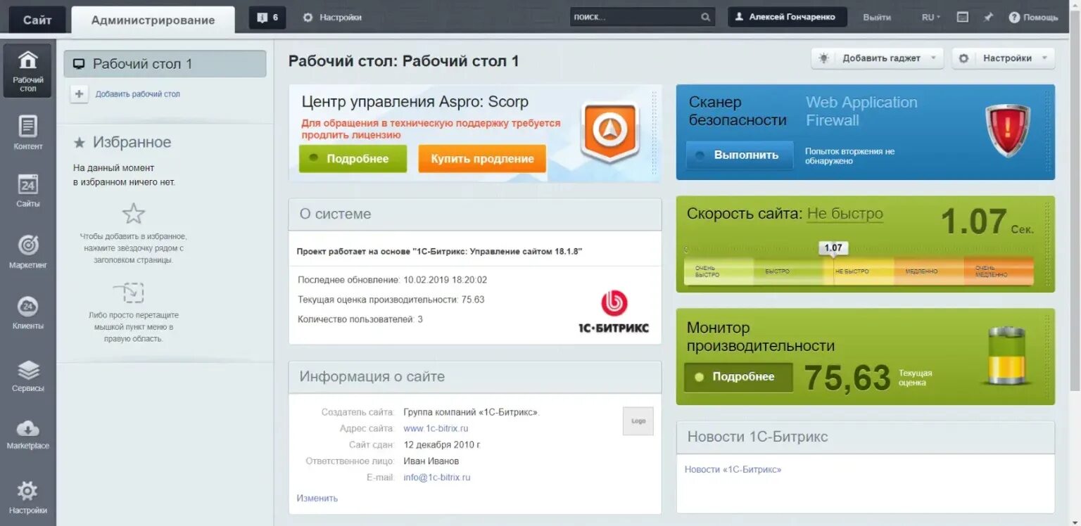Open Новости «1С-Битрикс» link
Image resolution: width=1081 pixels, height=526 pixels.
tap(733, 469)
